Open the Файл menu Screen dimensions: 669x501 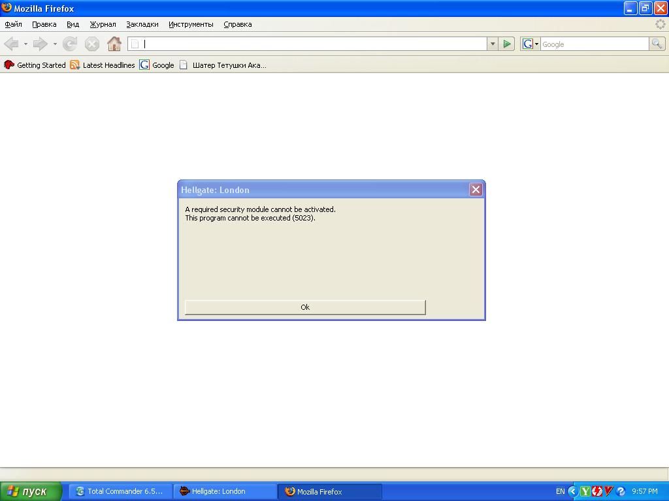click(13, 24)
